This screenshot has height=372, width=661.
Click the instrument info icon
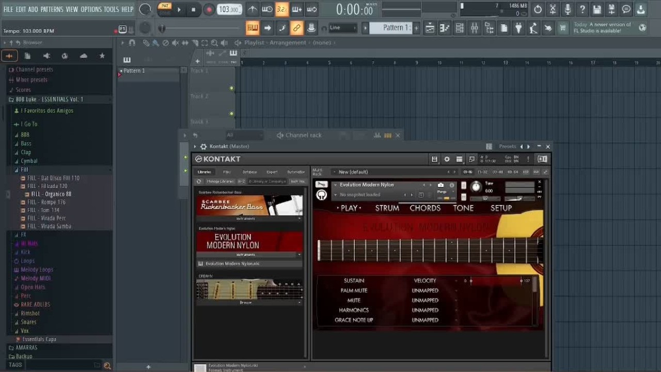tap(452, 185)
